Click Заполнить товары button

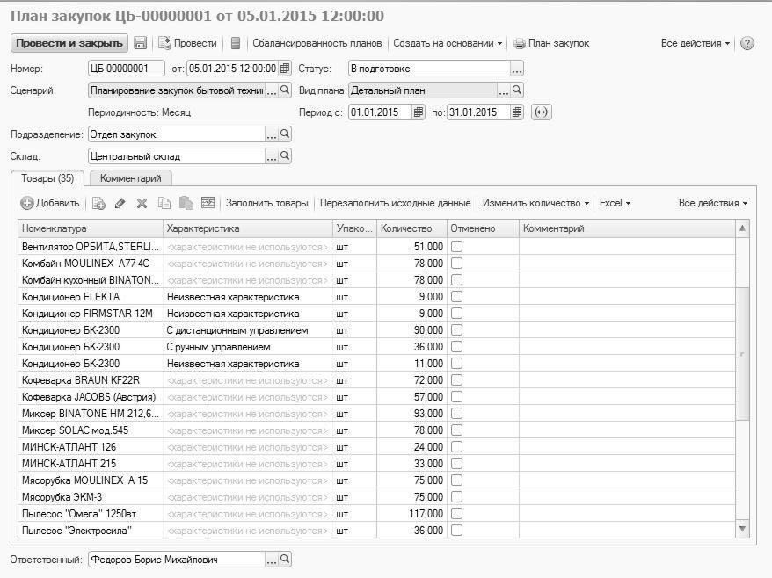(266, 203)
